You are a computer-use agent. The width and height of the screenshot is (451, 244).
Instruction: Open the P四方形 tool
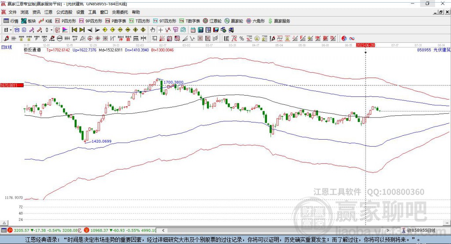[x=66, y=21]
